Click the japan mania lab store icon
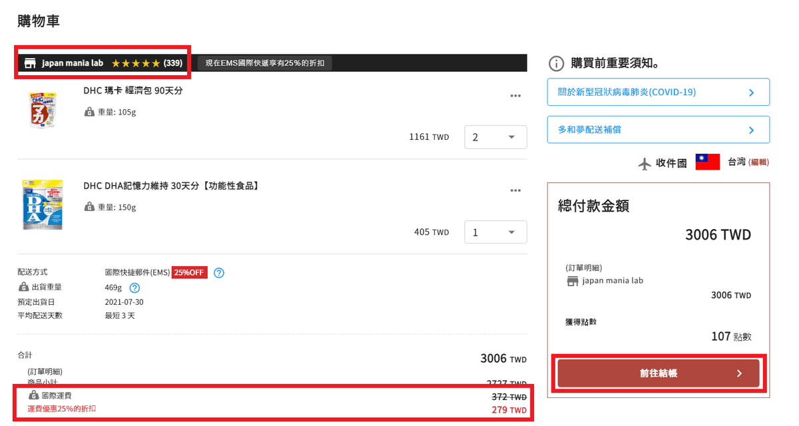This screenshot has height=426, width=799. coord(30,63)
